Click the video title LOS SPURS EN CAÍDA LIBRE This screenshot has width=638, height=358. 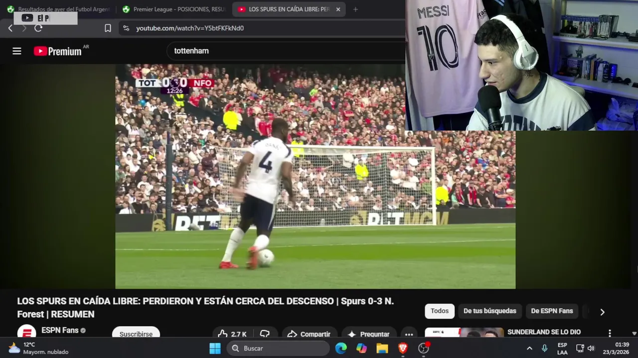point(205,307)
